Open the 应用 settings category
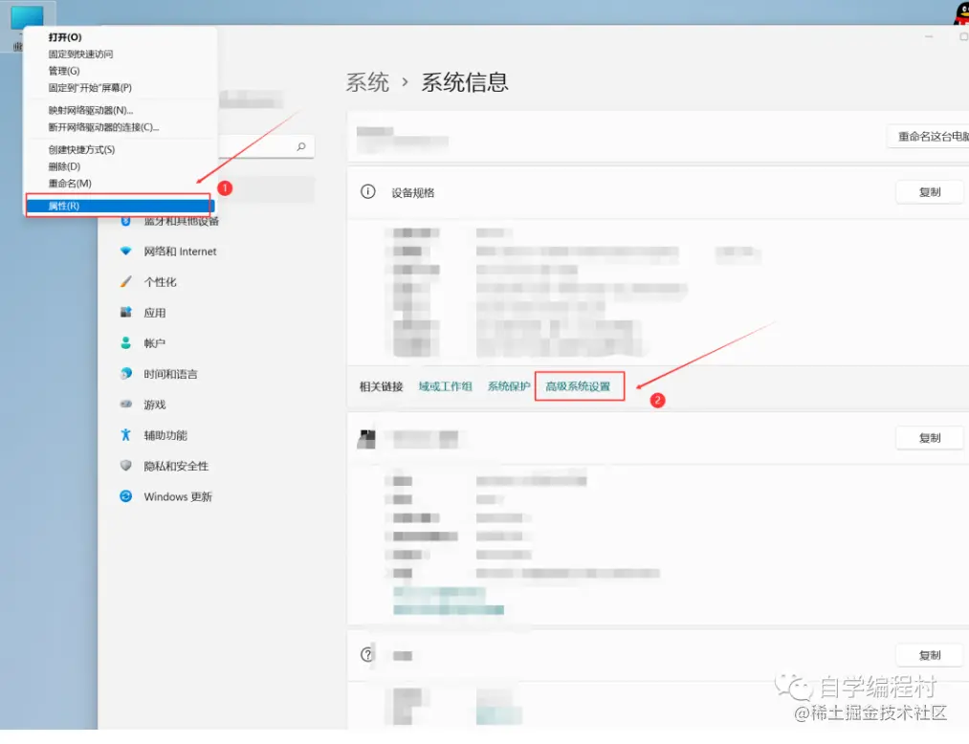This screenshot has width=969, height=744. [x=155, y=313]
